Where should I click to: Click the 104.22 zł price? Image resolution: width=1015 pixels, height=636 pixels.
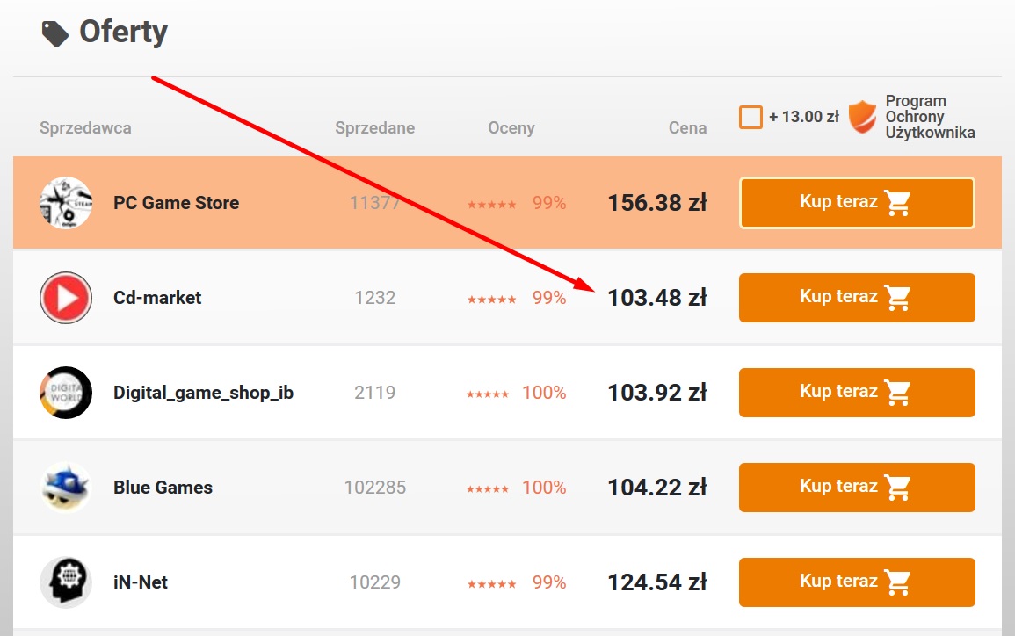(657, 488)
